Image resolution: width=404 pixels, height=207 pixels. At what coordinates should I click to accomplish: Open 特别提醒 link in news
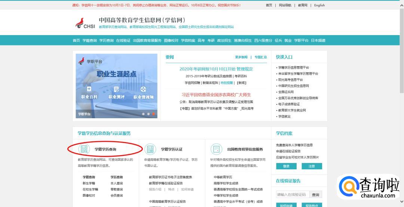(227, 83)
